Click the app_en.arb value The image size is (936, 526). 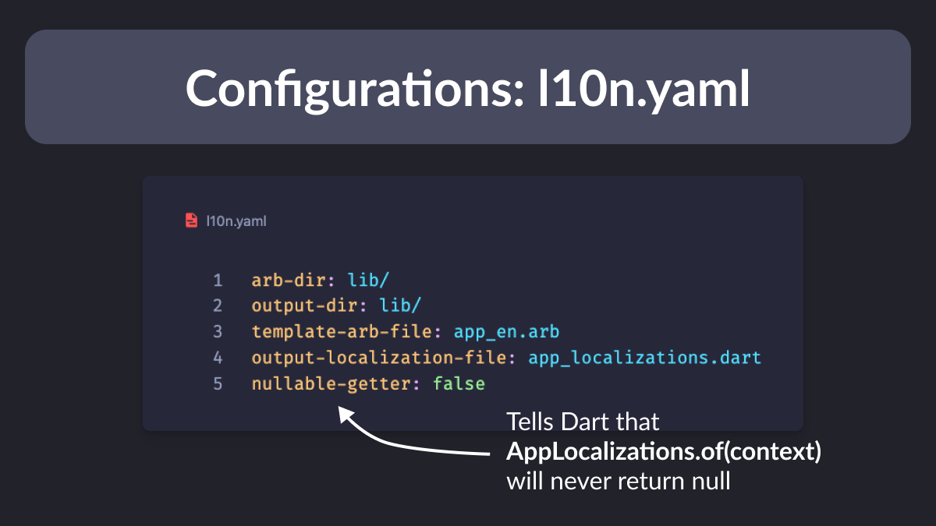tap(495, 332)
